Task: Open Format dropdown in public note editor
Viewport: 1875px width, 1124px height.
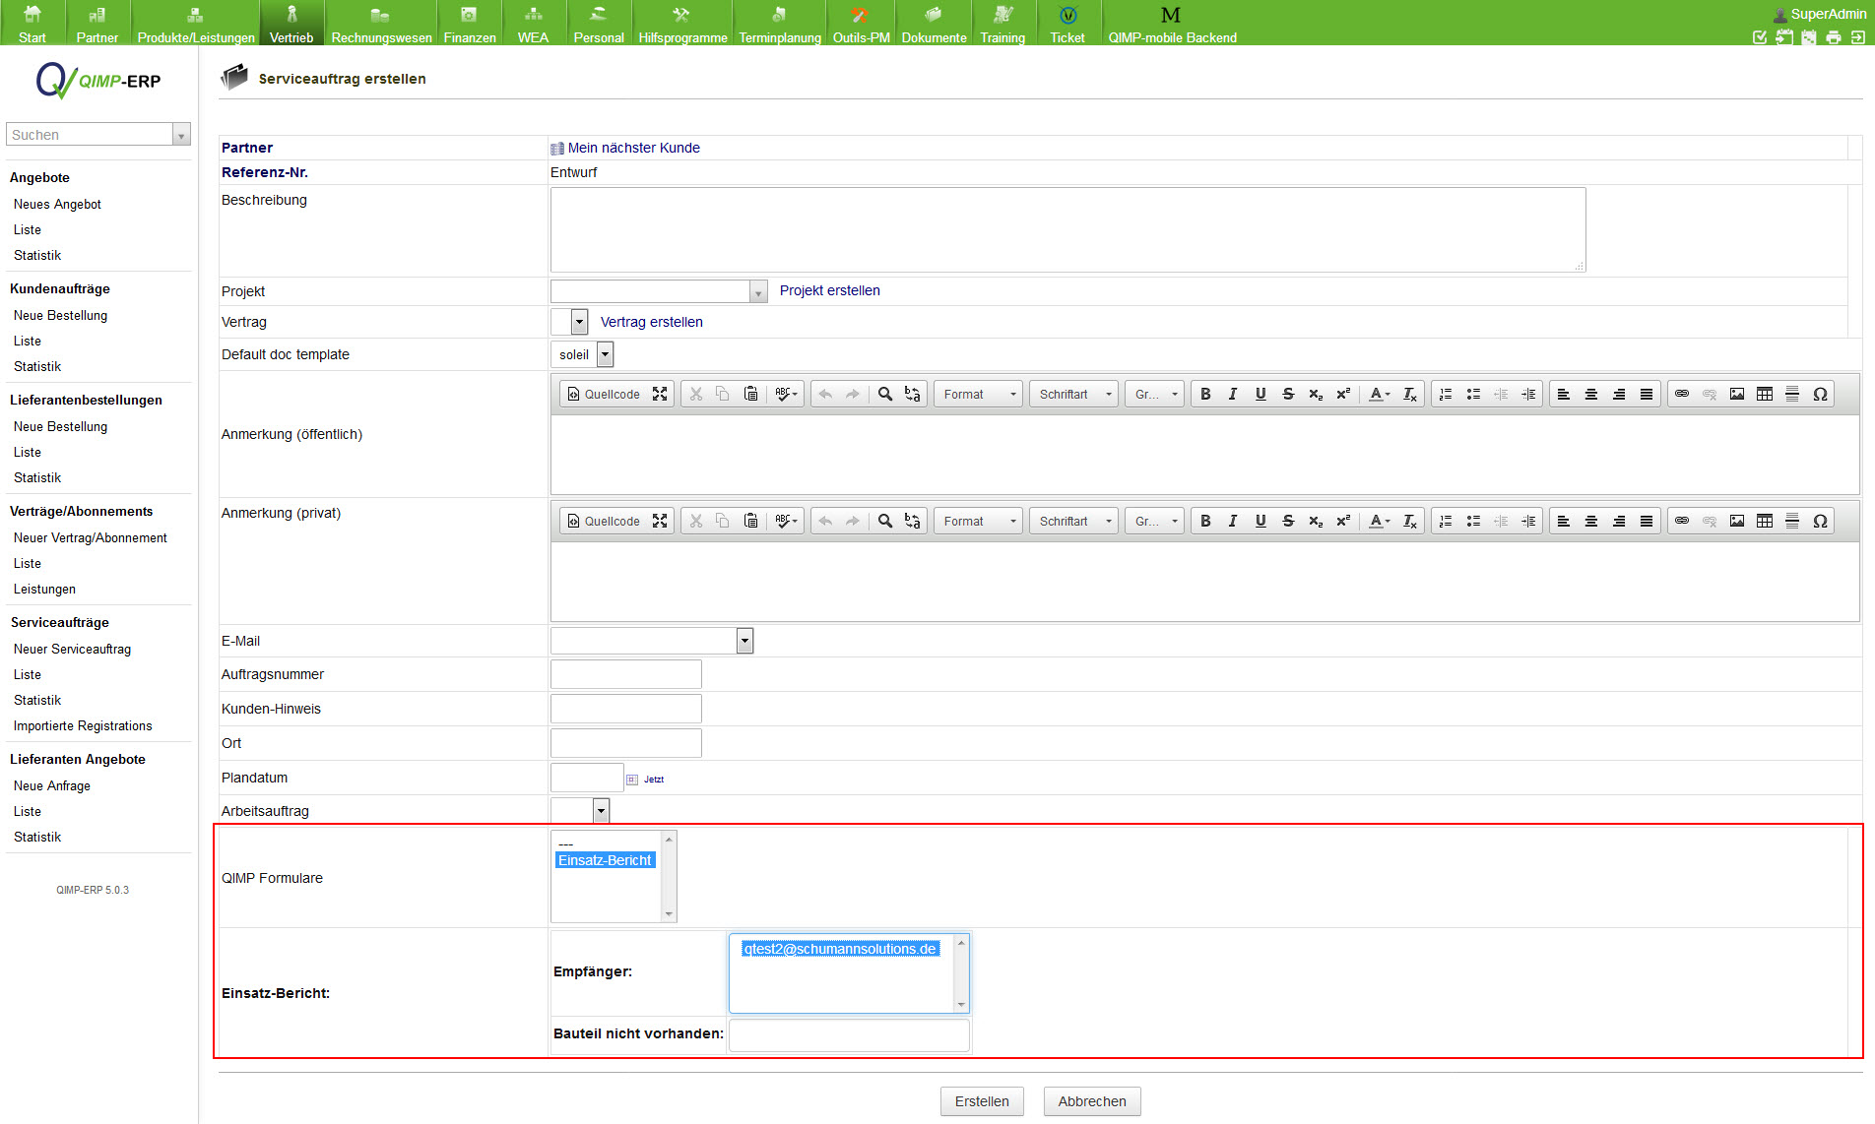Action: pyautogui.click(x=978, y=394)
